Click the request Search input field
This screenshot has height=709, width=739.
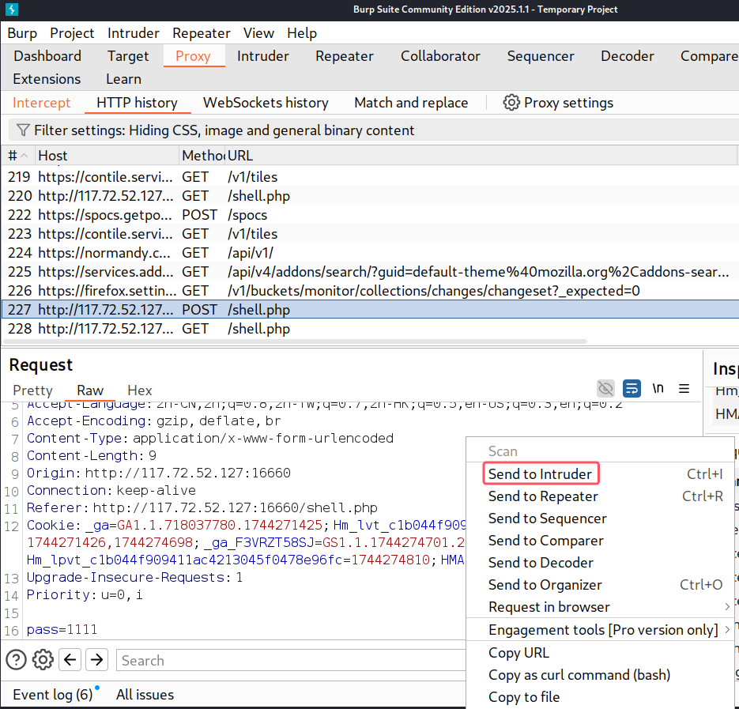pyautogui.click(x=291, y=660)
